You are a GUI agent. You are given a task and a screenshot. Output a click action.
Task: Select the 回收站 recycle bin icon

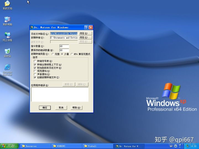tap(7, 53)
